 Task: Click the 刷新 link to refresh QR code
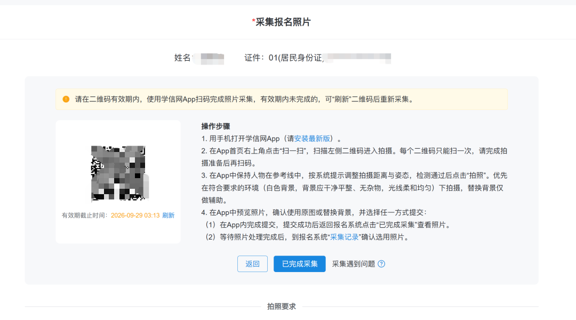[x=168, y=215]
